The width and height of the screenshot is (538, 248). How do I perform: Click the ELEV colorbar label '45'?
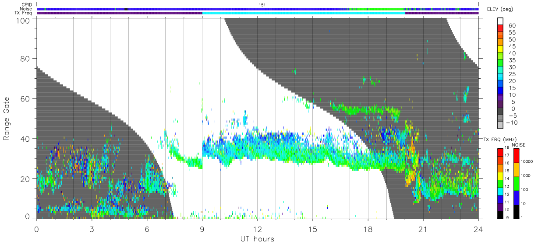(511, 47)
